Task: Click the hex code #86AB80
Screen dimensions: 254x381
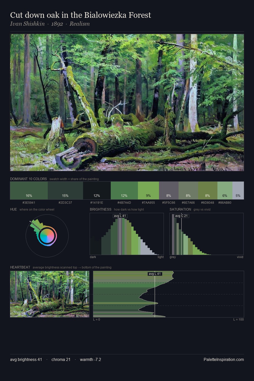Action: click(225, 203)
